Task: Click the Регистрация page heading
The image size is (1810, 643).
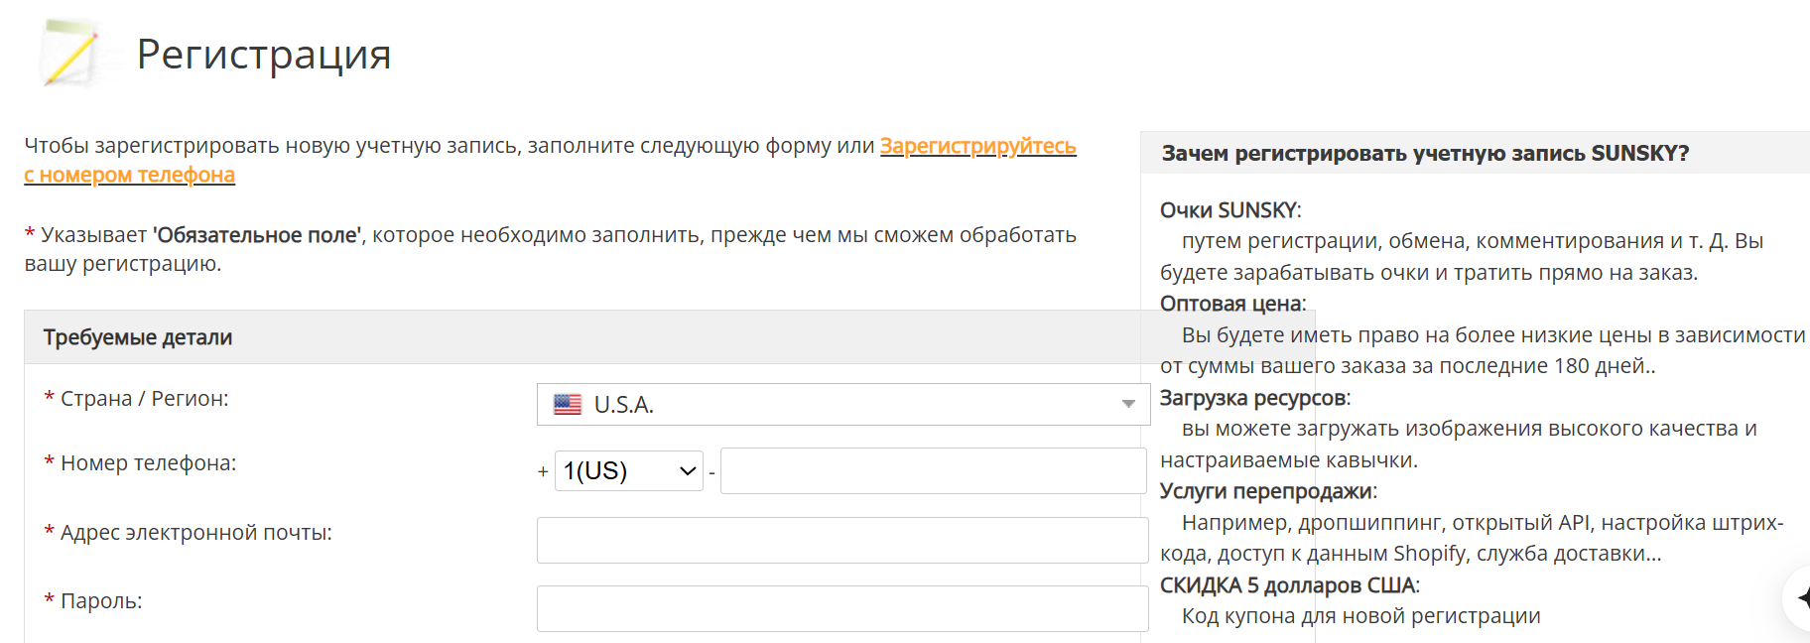Action: pos(264,54)
